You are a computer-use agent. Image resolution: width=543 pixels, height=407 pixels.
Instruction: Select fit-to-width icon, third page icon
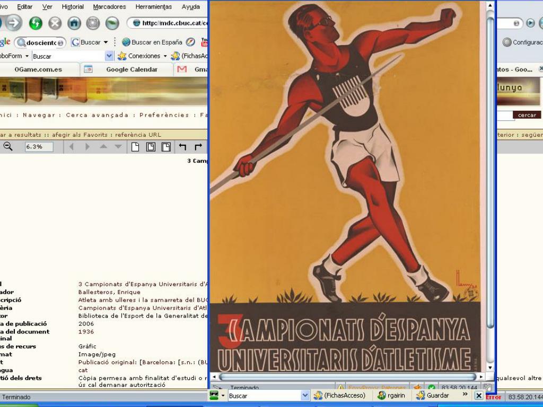click(166, 147)
